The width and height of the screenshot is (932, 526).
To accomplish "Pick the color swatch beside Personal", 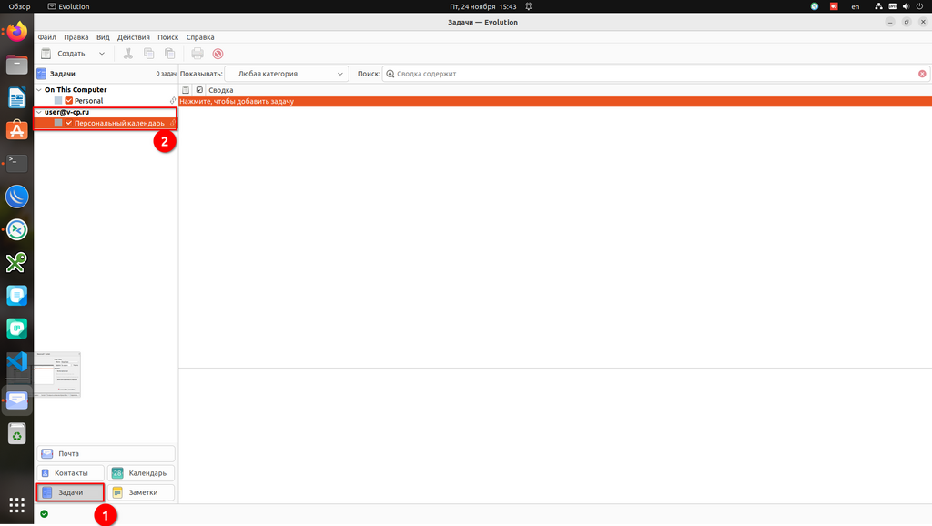I will point(58,101).
